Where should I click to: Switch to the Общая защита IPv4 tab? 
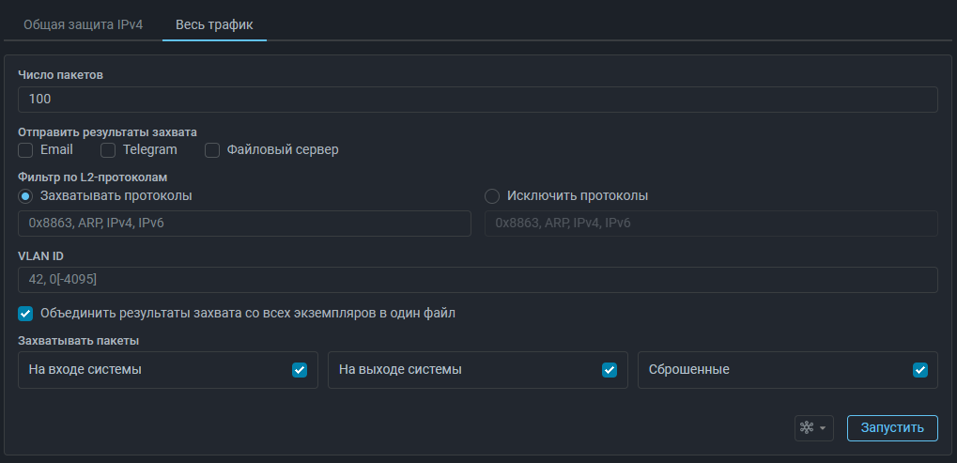pyautogui.click(x=83, y=23)
